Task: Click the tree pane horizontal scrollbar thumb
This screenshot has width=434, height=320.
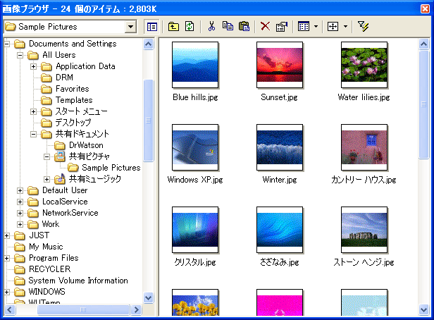Action: coord(83,309)
